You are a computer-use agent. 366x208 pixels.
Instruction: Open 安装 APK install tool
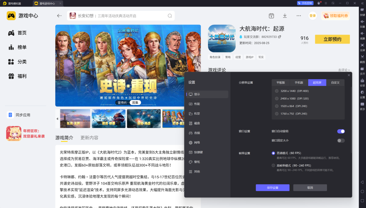click(x=362, y=83)
